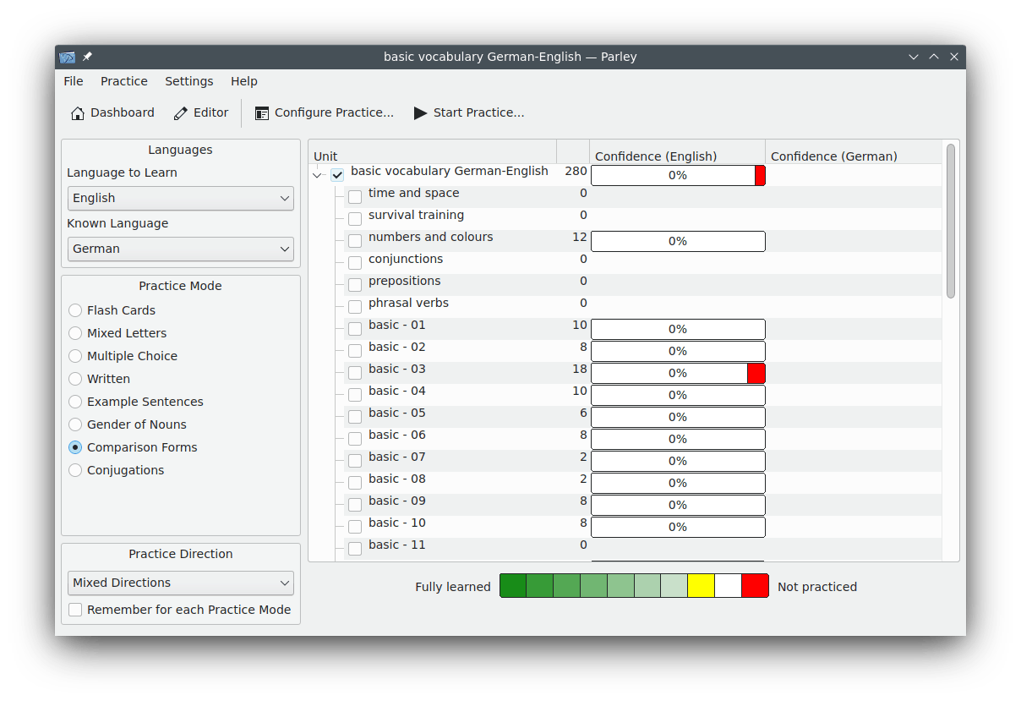Screen dimensions: 1021x701
Task: Open the Language to Learn dropdown
Action: coord(180,198)
